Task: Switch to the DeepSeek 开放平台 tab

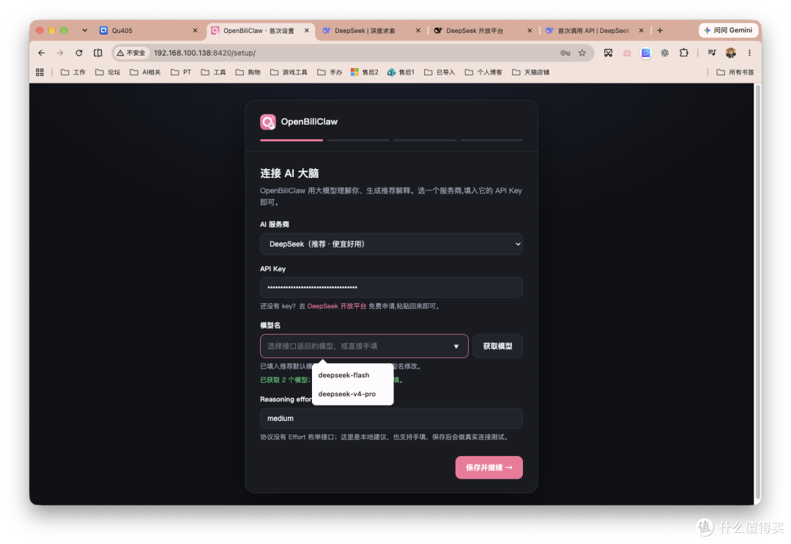Action: [483, 31]
